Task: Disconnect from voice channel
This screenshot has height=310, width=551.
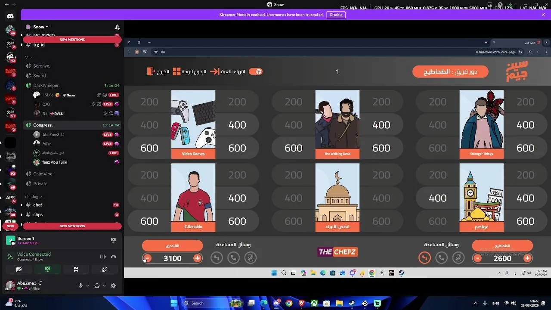Action: tap(113, 257)
